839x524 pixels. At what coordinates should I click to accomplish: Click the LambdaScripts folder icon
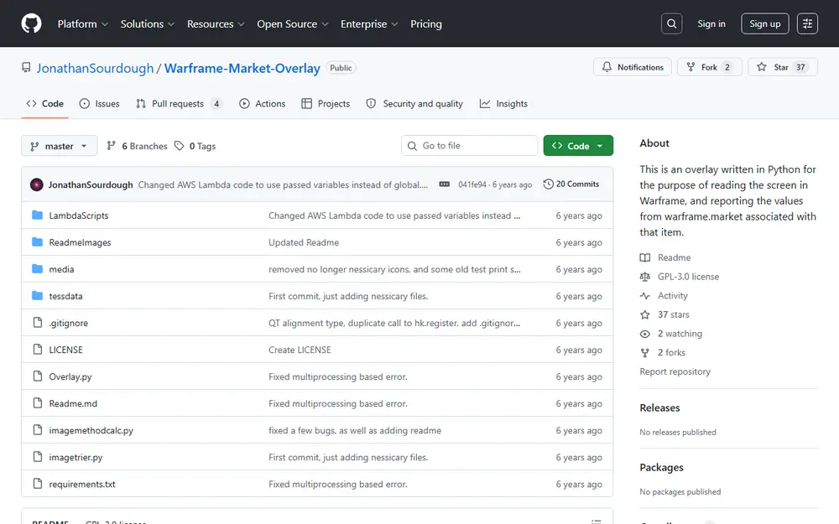click(x=37, y=215)
